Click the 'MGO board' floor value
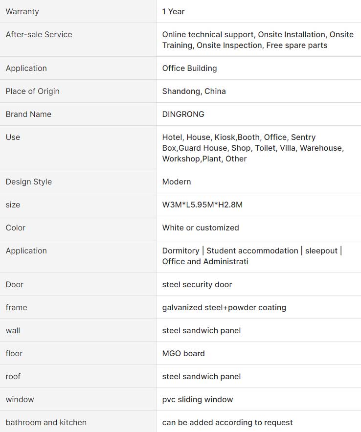Image resolution: width=361 pixels, height=432 pixels. point(183,354)
